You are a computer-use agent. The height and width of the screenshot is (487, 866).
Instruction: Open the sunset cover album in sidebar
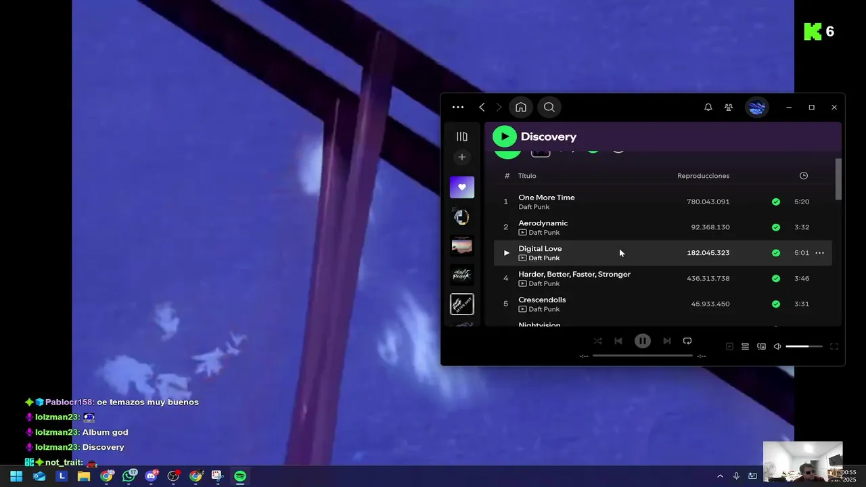[x=462, y=246]
